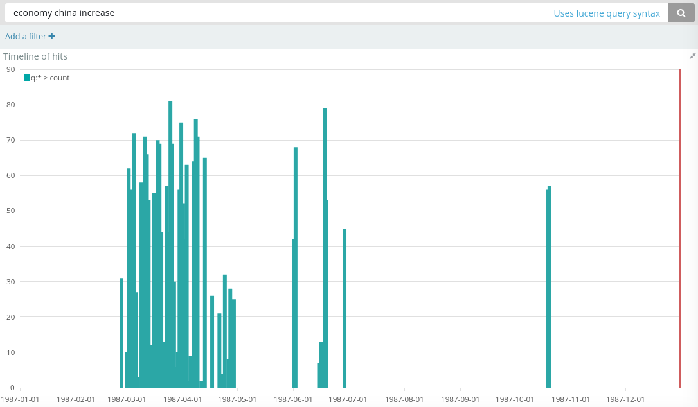698x407 pixels.
Task: Click the 1987-12-01 axis label
Action: click(625, 399)
